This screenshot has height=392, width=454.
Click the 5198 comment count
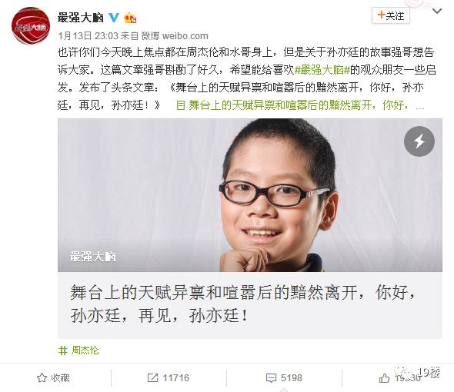click(292, 378)
